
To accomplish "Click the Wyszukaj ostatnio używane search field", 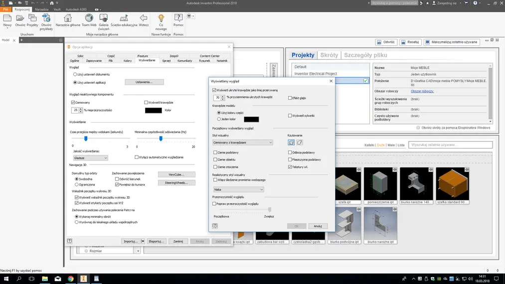I will pos(450,144).
